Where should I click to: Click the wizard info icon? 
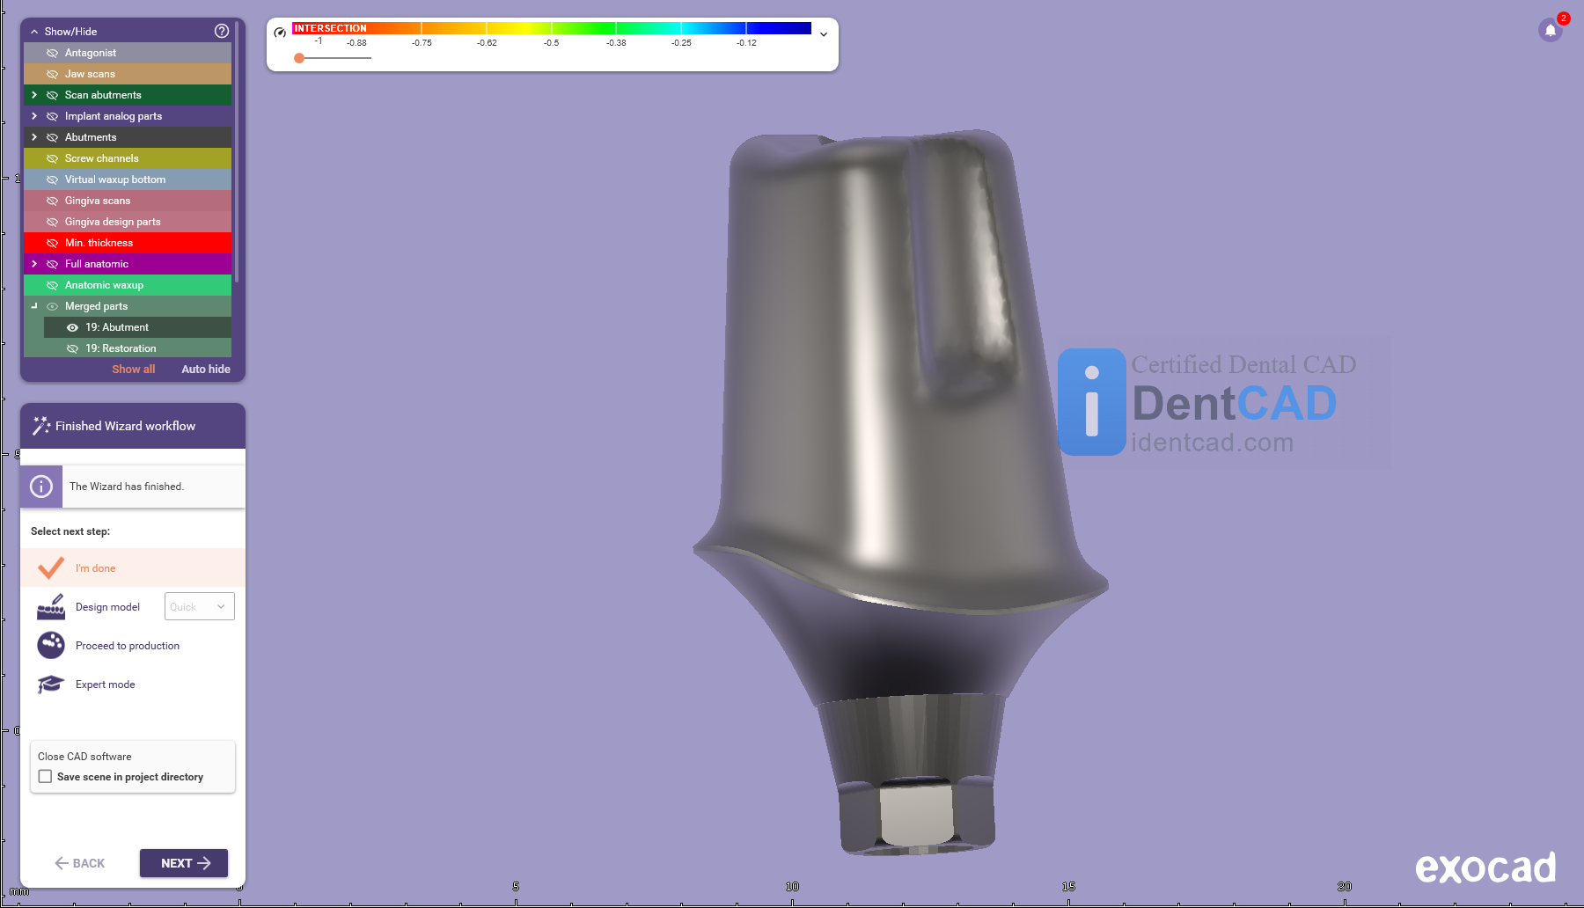[x=41, y=487]
